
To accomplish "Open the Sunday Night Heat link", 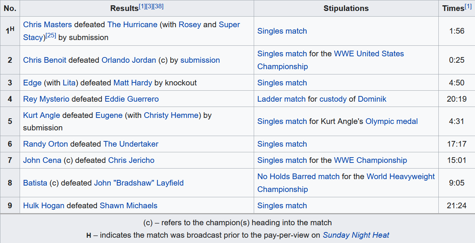I will [356, 235].
